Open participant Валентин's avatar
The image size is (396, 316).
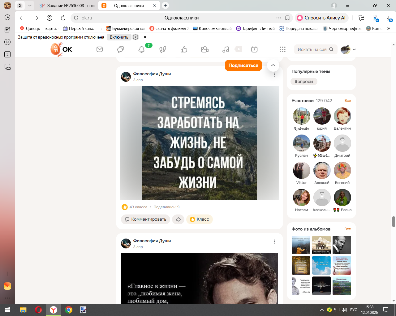coord(342,116)
